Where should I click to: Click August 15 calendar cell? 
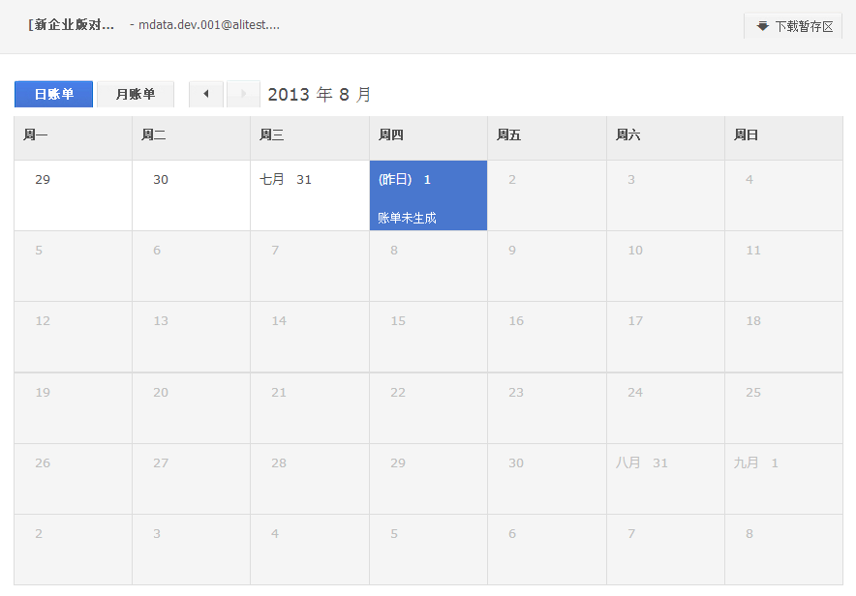[x=428, y=337]
